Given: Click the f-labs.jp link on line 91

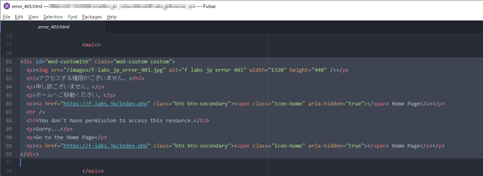Looking at the screenshot, I should coord(105,146).
